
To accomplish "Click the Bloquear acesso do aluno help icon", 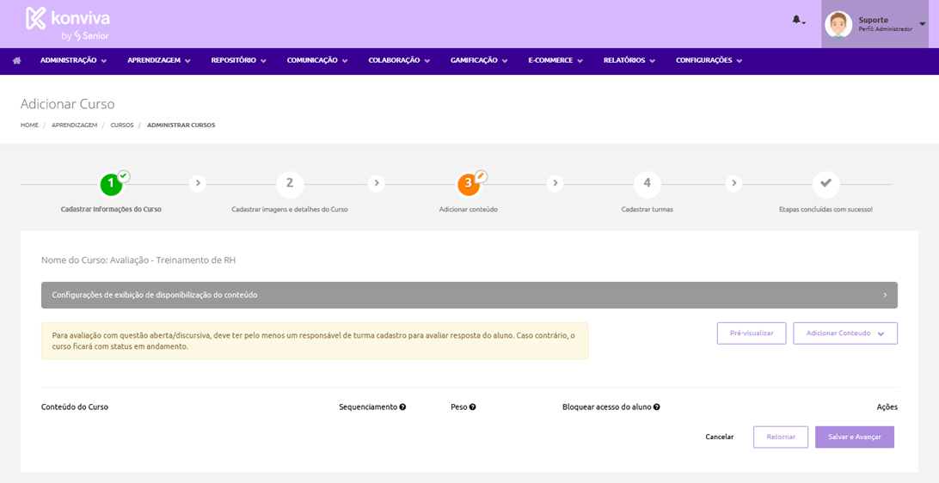I will (657, 407).
